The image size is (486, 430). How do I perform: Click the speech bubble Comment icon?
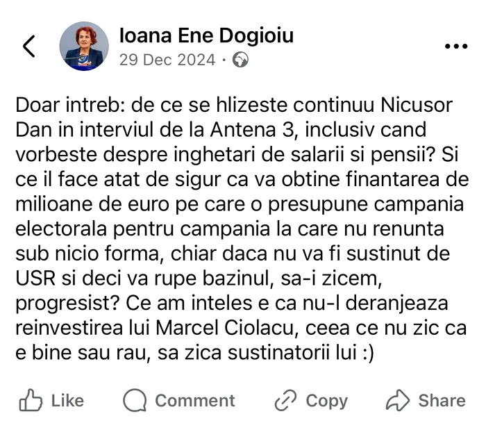coord(135,400)
